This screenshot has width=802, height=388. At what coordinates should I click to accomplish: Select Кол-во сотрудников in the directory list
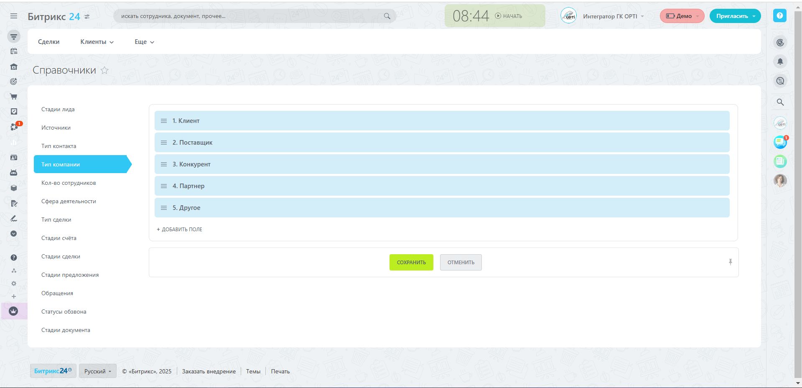69,183
